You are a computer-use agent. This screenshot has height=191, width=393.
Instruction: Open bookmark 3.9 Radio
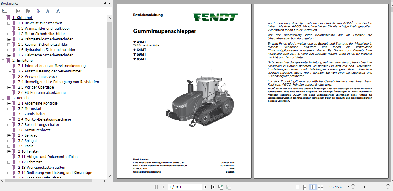pyautogui.click(x=26, y=146)
